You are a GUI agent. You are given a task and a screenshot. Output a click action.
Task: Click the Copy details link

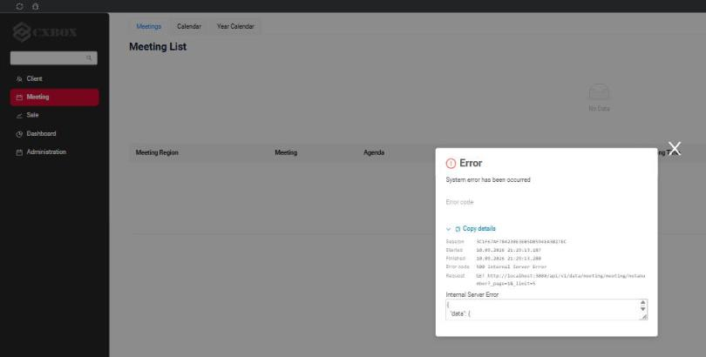pyautogui.click(x=479, y=229)
